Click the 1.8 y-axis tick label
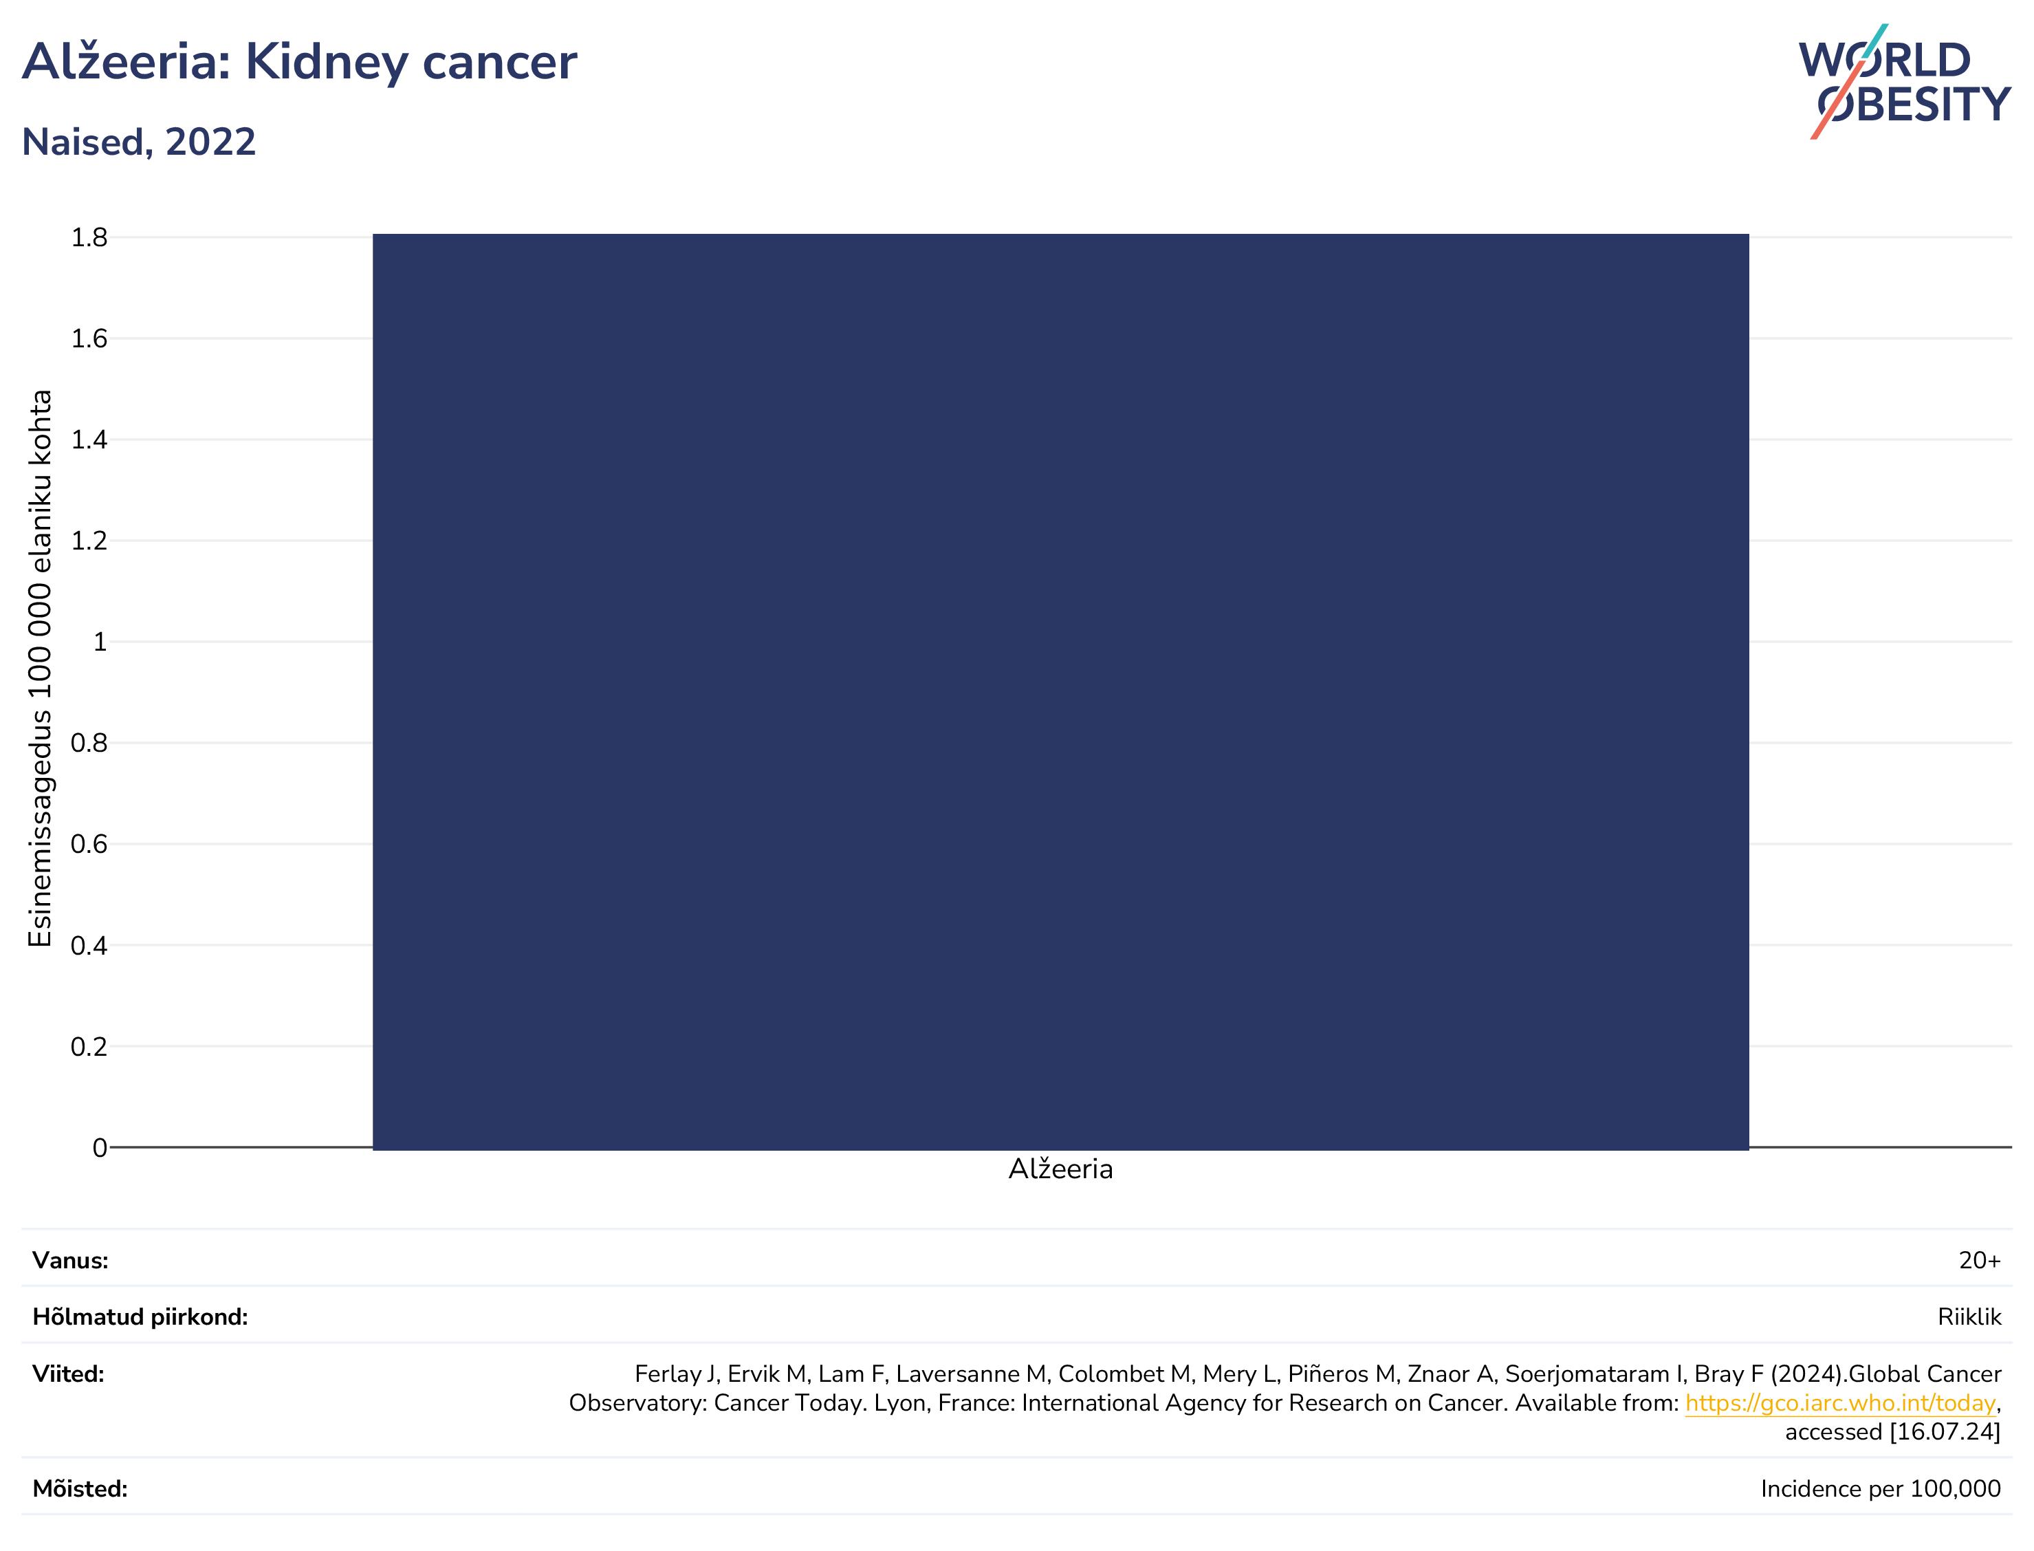 [x=89, y=238]
